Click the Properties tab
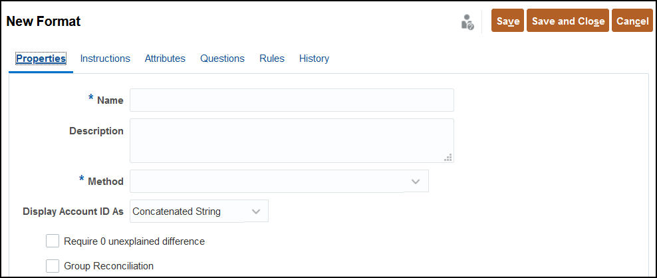657x278 pixels. coord(41,59)
